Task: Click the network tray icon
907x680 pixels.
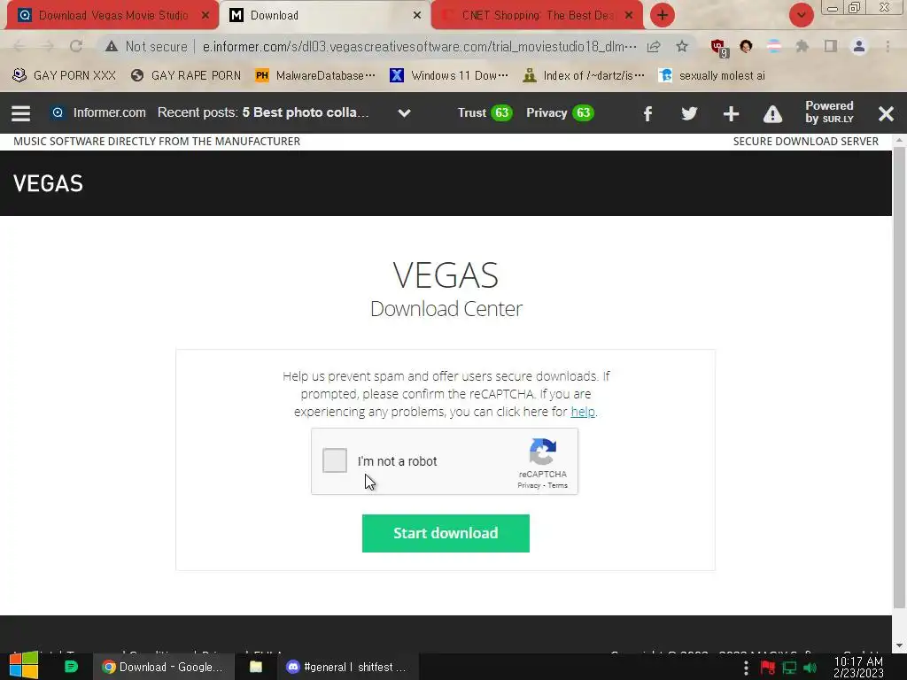Action: (x=789, y=668)
